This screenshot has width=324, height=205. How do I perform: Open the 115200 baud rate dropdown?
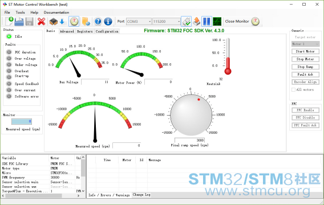click(167, 22)
